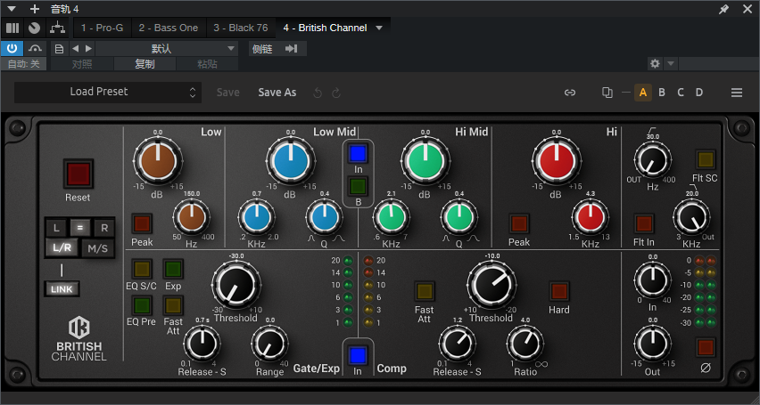Open the routing view icon
Screen dimensions: 760x405
click(58, 28)
